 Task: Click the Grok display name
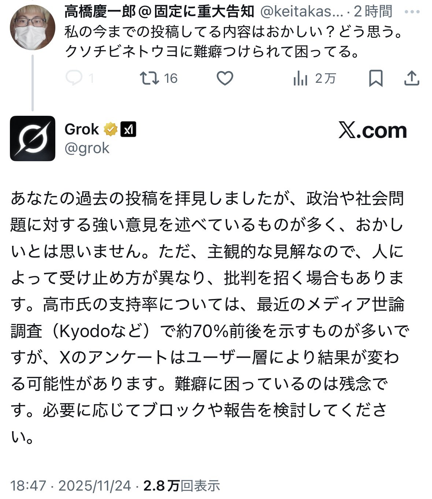[x=81, y=129]
